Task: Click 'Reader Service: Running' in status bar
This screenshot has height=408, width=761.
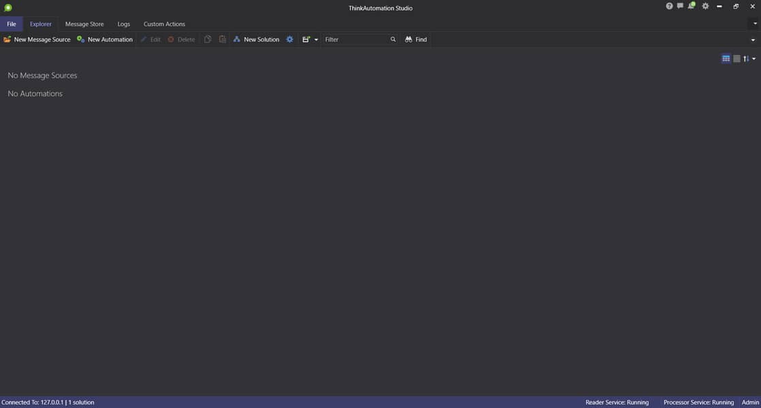Action: pos(617,402)
